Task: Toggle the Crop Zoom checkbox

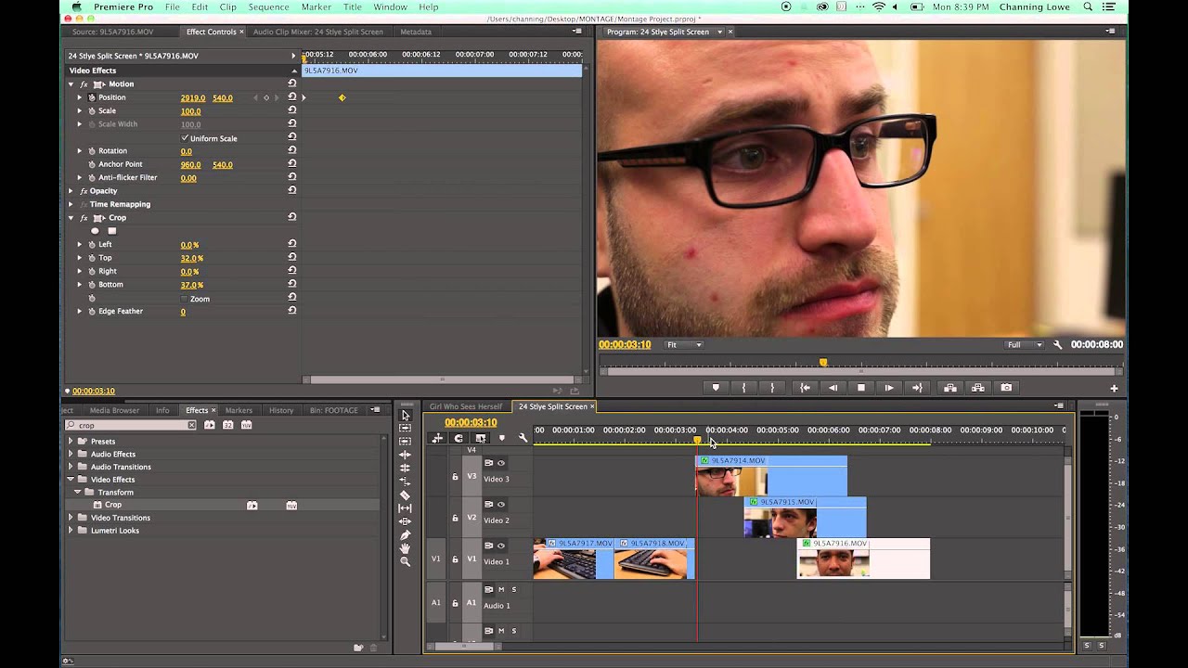Action: (185, 299)
